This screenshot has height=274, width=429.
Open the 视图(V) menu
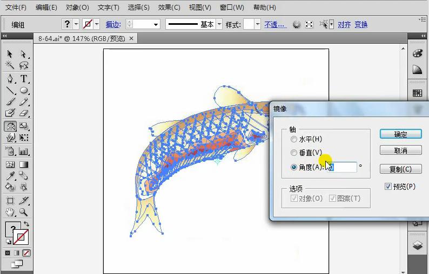point(200,8)
